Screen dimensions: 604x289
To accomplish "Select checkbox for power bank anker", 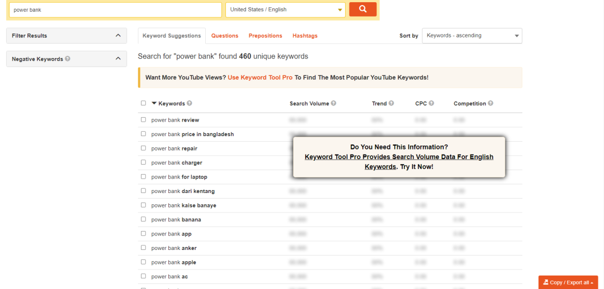I will [x=143, y=248].
